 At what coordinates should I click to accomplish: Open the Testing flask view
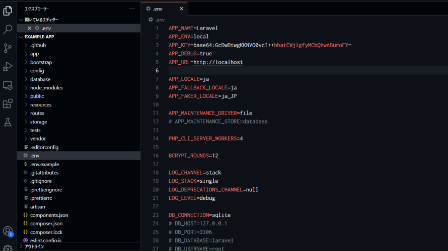8,122
